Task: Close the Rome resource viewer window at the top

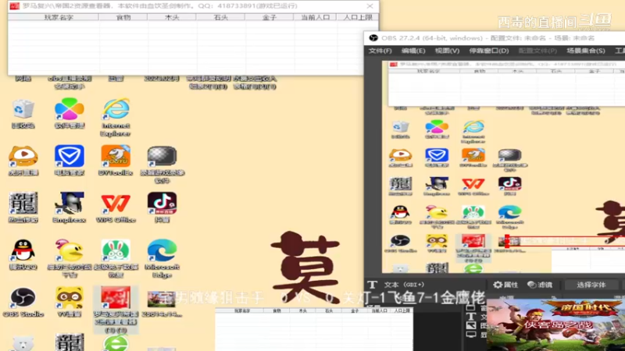Action: click(370, 6)
